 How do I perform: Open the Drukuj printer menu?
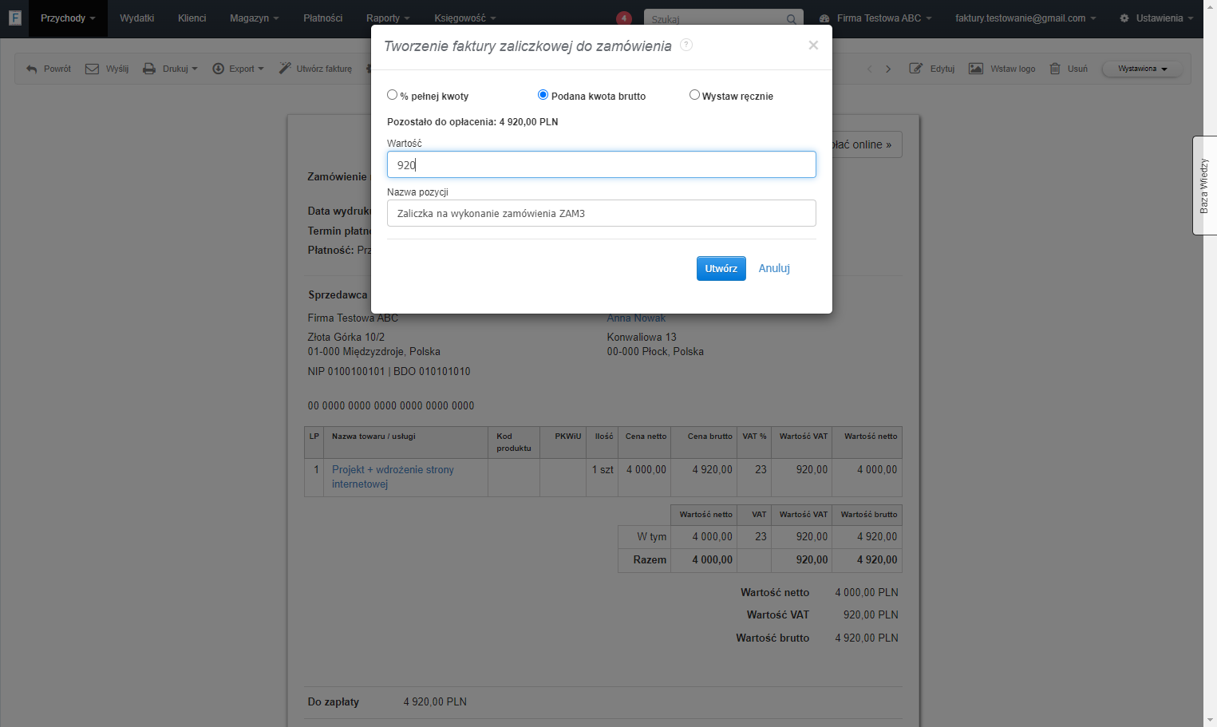(170, 69)
